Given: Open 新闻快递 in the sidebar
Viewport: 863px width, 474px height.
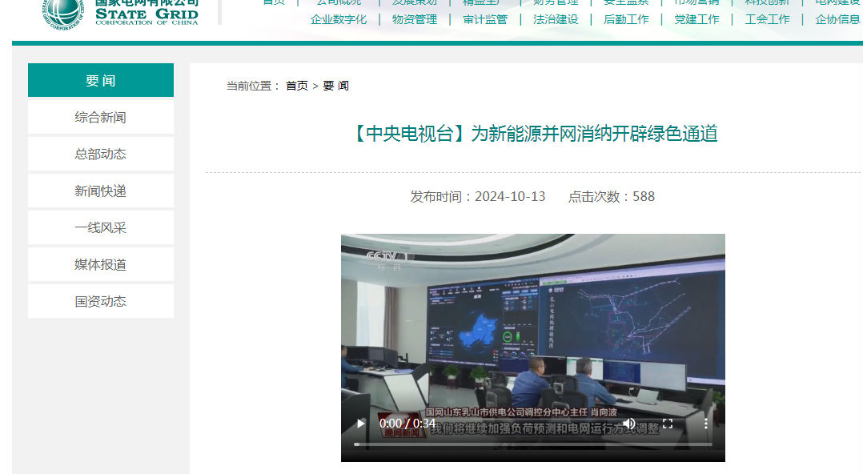Looking at the screenshot, I should pyautogui.click(x=101, y=191).
